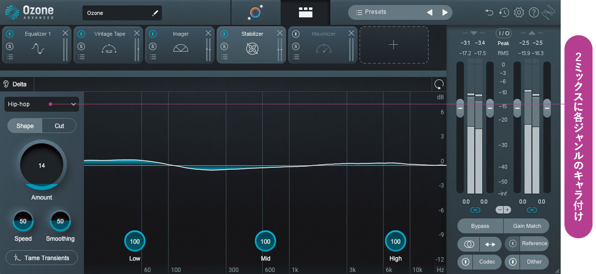Screen dimensions: 596x274
Task: Click the Smoothing knob
Action: (60, 221)
